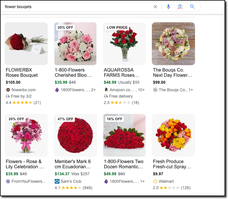Click the FromYouFlowers asterisk logo
The image size is (228, 199).
pos(8,181)
